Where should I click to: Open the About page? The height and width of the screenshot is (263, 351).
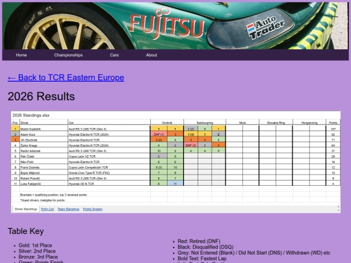click(x=151, y=55)
